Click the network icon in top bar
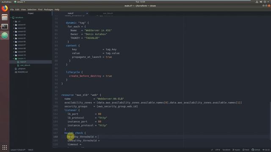 point(257,2)
